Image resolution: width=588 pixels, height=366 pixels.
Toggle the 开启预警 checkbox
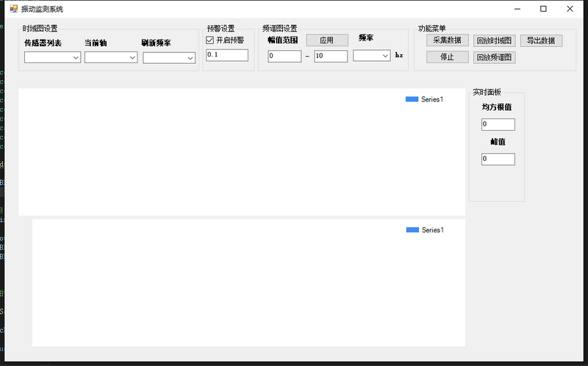[x=210, y=40]
